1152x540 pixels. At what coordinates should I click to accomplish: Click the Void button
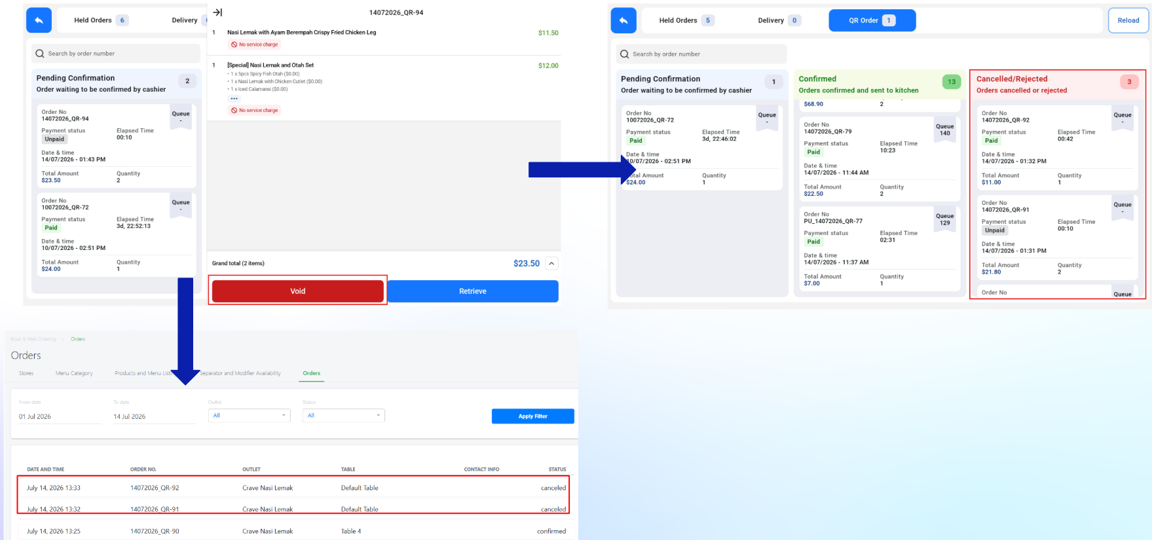298,291
